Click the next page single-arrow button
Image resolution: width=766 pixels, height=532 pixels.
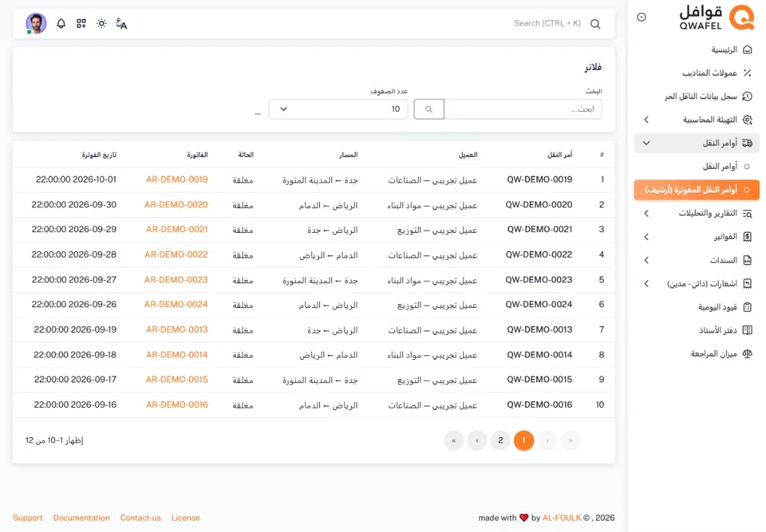pos(477,440)
